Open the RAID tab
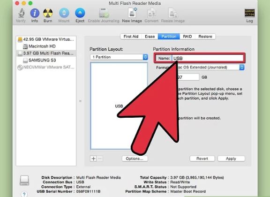Screen dimensions: 270x197 point(187,37)
